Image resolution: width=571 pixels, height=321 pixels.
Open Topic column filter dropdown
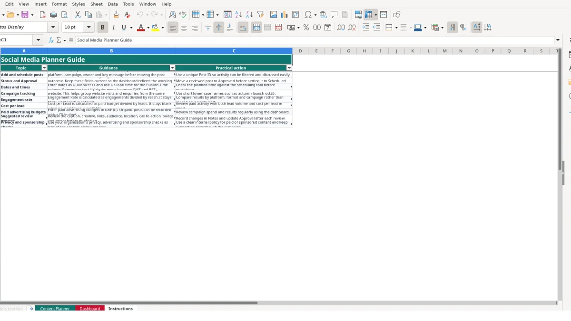click(44, 68)
